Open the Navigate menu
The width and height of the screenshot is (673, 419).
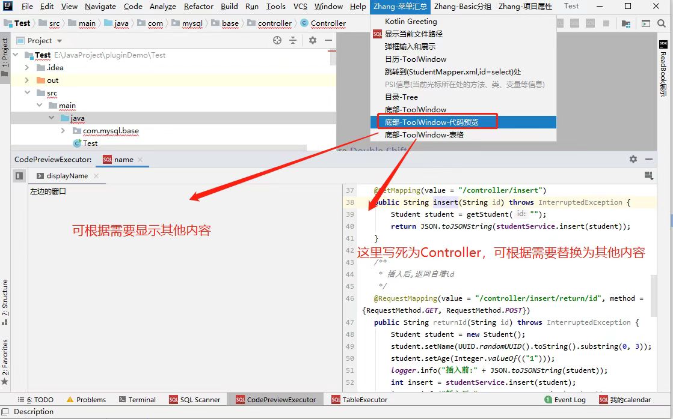pos(100,6)
